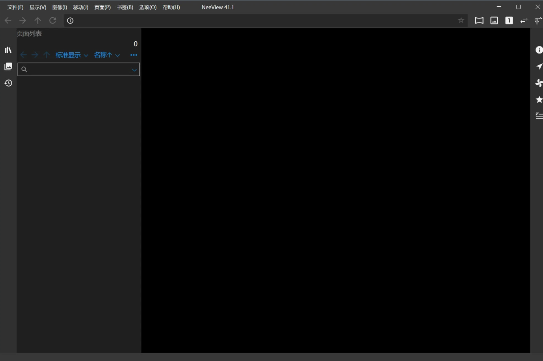
Task: Expand the 名称 sort order dropdown
Action: pos(107,55)
